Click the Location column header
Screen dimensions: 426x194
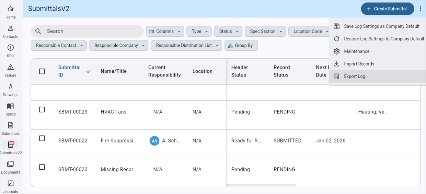(203, 71)
